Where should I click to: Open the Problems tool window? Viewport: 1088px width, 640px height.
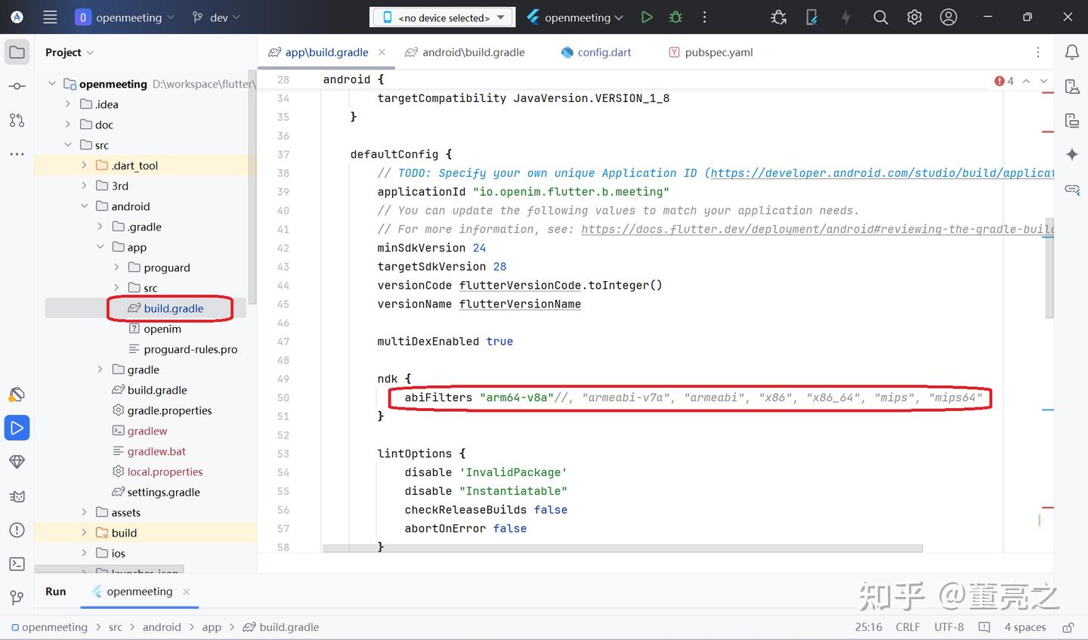17,530
